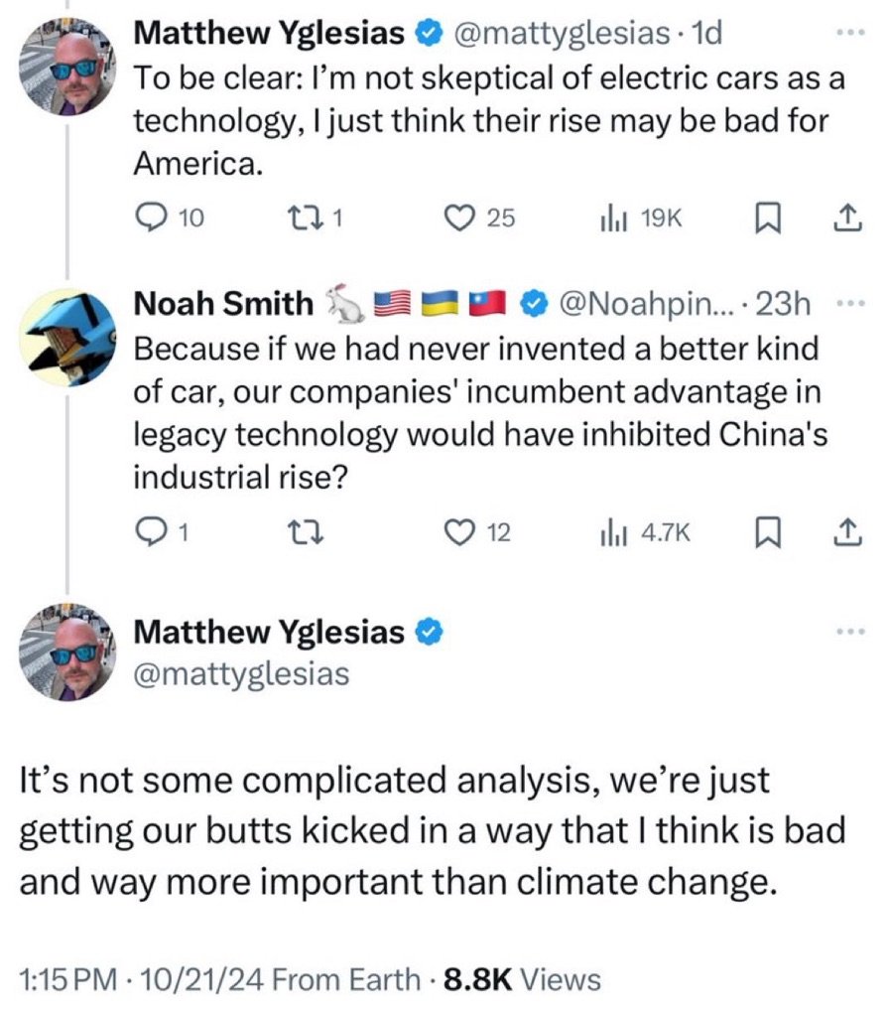The width and height of the screenshot is (888, 1017).
Task: Open the @mattyglesias handle in the main tweet
Action: 241,674
